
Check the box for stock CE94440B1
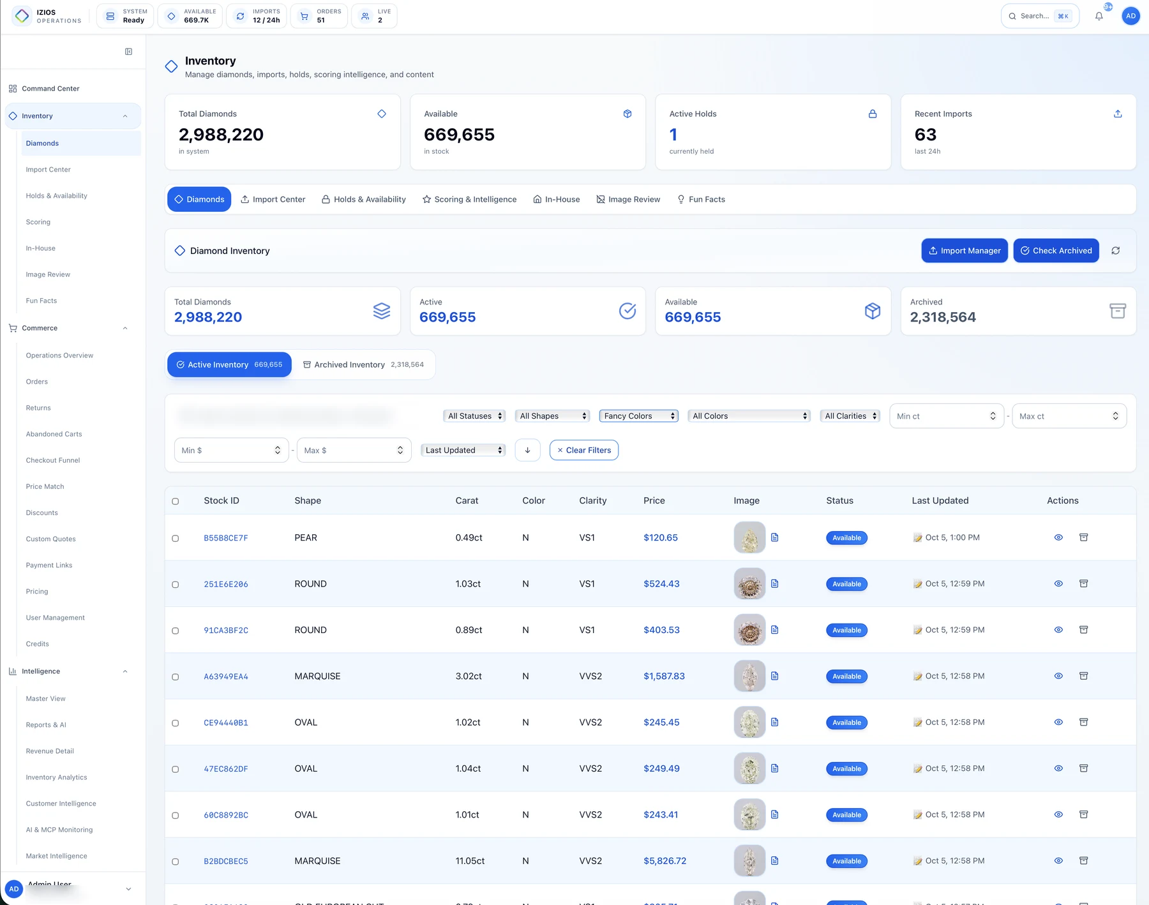pos(176,723)
